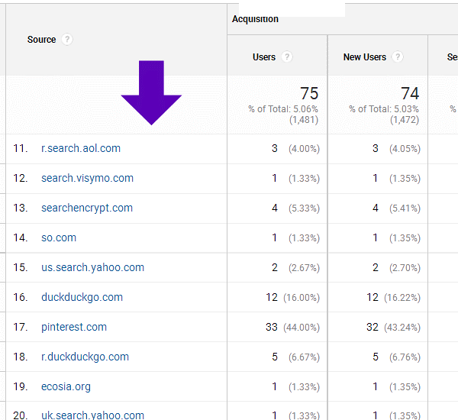The height and width of the screenshot is (420, 458).
Task: Open the search.visymo.com source link
Action: 87,178
